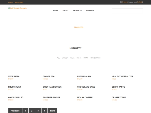Open the Dessert Time product
The image size is (151, 113).
(119, 97)
